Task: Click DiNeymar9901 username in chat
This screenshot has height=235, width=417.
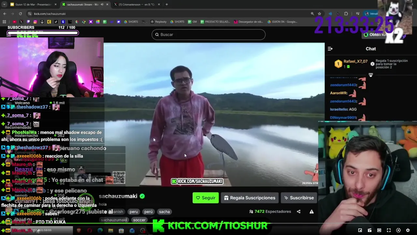Action: click(x=343, y=117)
